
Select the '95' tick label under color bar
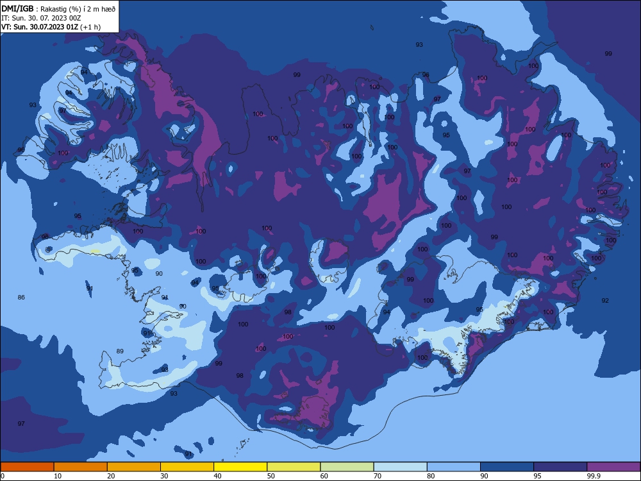point(537,476)
